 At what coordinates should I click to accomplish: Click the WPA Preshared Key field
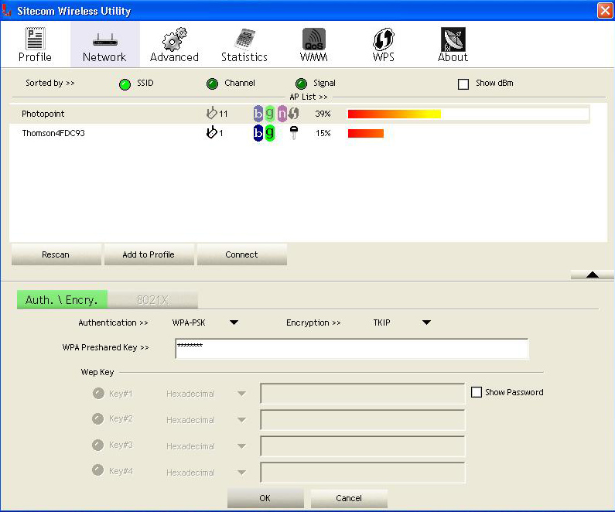351,348
